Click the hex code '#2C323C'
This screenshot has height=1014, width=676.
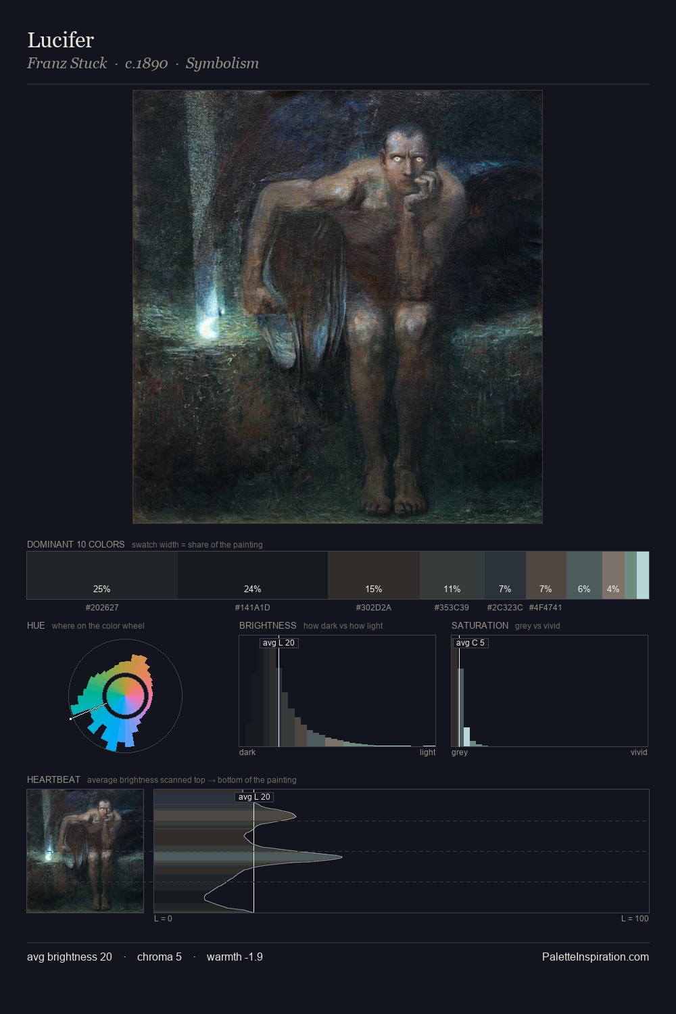coord(505,608)
